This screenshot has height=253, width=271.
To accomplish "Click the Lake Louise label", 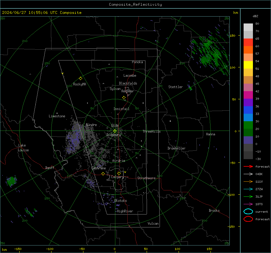I will [x=23, y=148].
